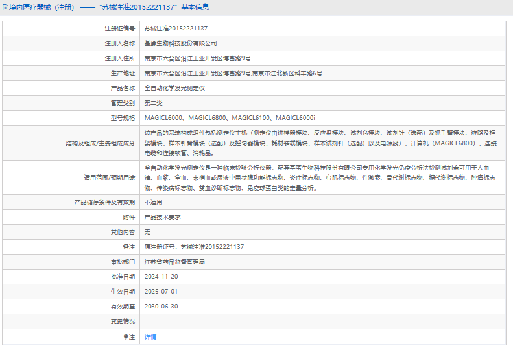Click the 注册人名称 label
Screen dimensions: 513x348
(x=120, y=43)
